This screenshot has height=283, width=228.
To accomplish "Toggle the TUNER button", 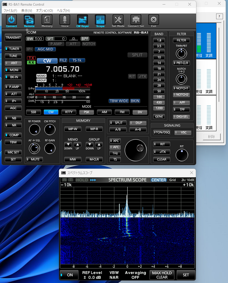I will pos(13,49).
